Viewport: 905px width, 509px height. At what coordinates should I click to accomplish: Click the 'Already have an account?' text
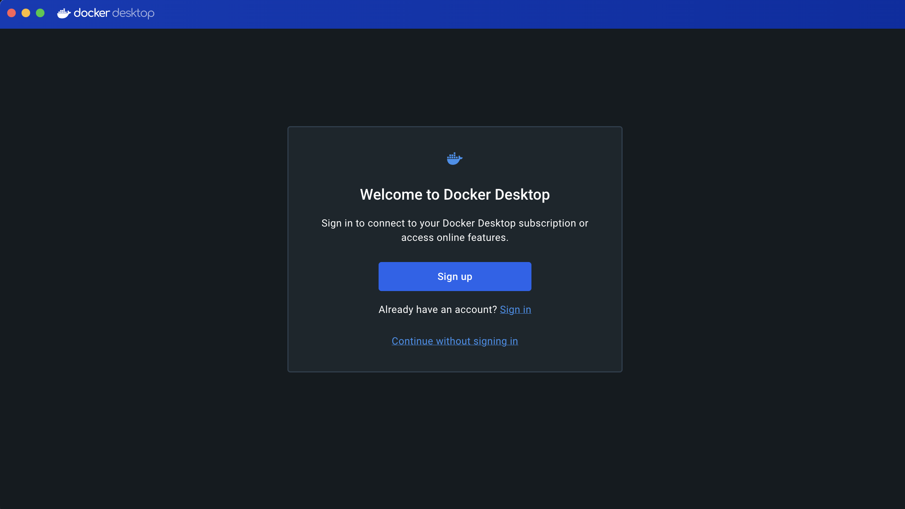(437, 309)
